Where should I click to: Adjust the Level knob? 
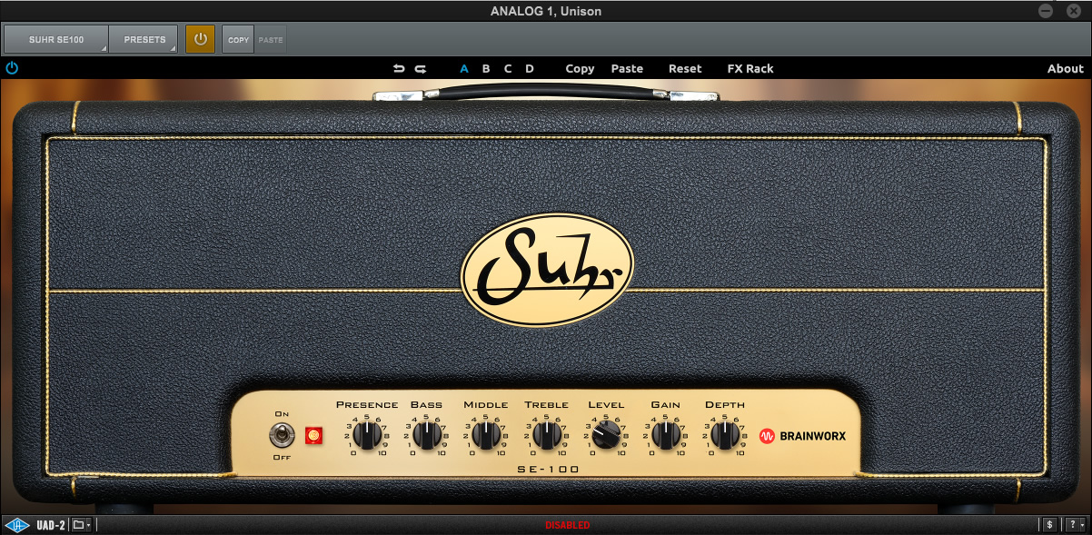tap(606, 437)
